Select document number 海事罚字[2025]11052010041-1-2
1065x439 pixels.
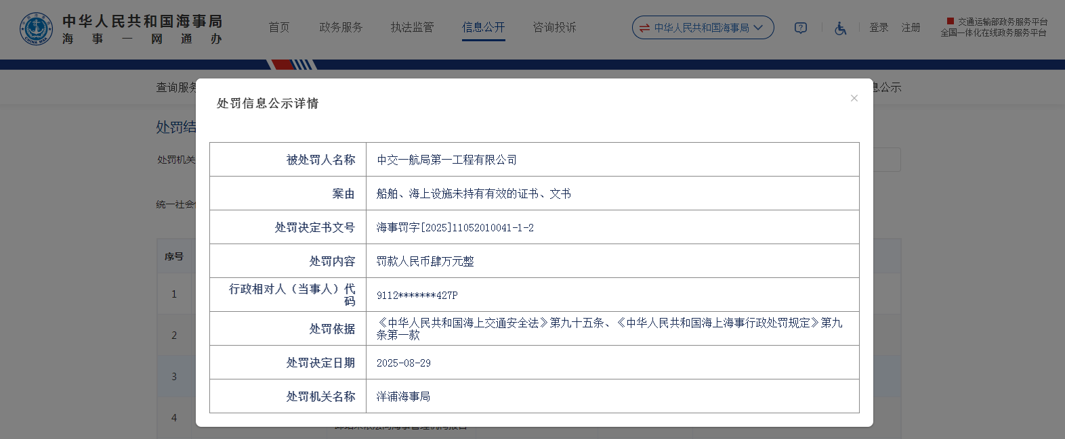[x=455, y=227]
